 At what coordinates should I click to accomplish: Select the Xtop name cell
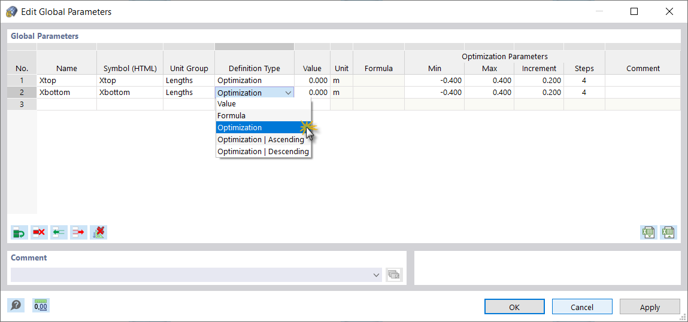tap(66, 81)
